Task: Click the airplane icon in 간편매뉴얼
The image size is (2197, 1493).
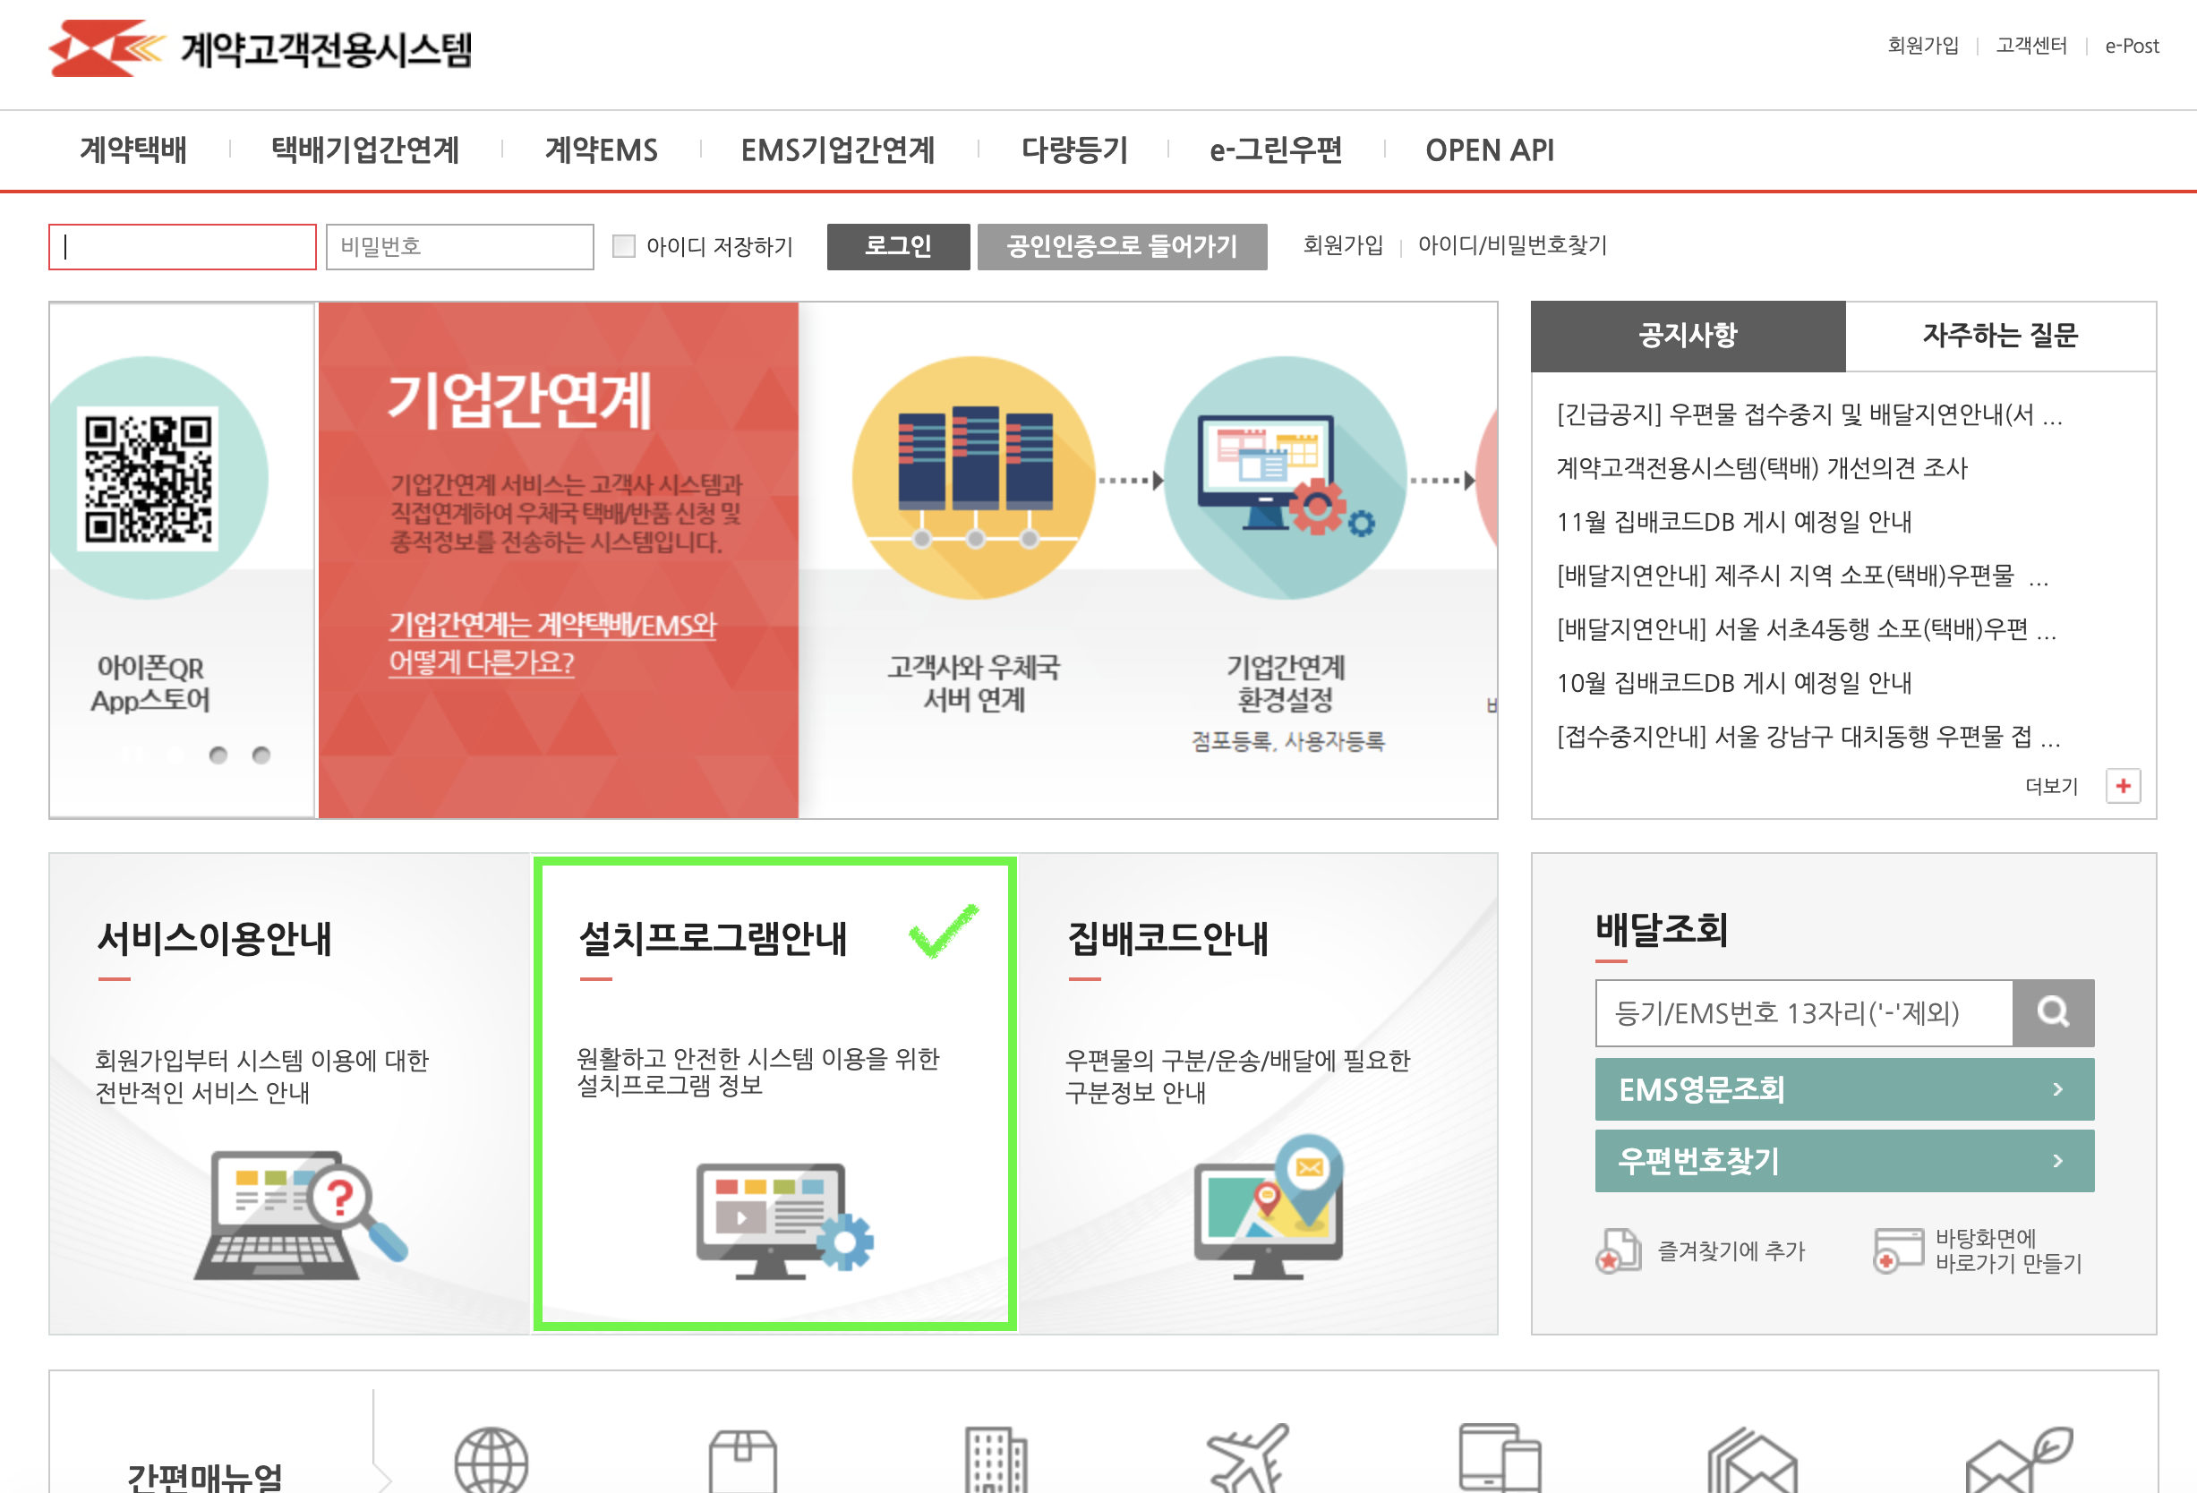Action: 1248,1458
